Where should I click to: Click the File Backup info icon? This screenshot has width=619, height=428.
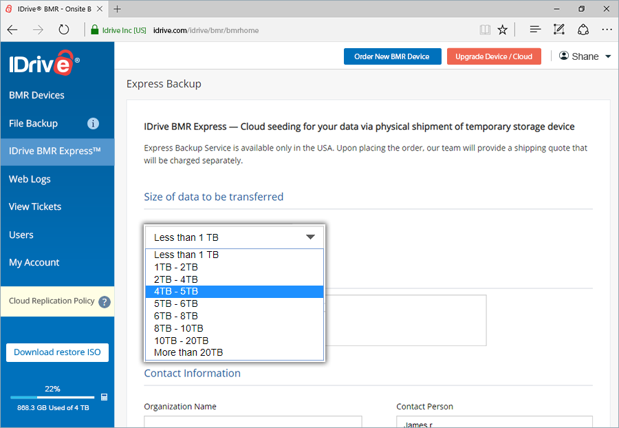tap(94, 124)
